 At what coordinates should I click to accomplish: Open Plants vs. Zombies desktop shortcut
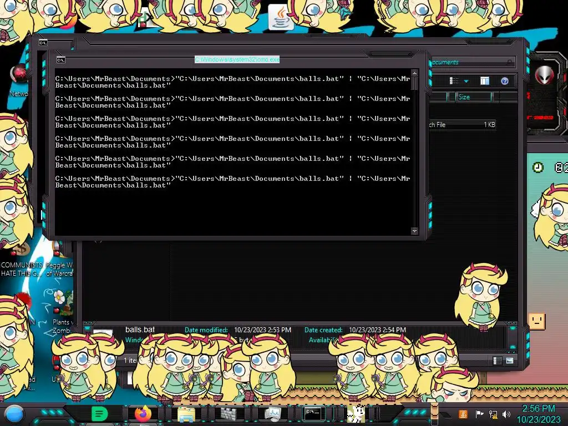pyautogui.click(x=62, y=313)
